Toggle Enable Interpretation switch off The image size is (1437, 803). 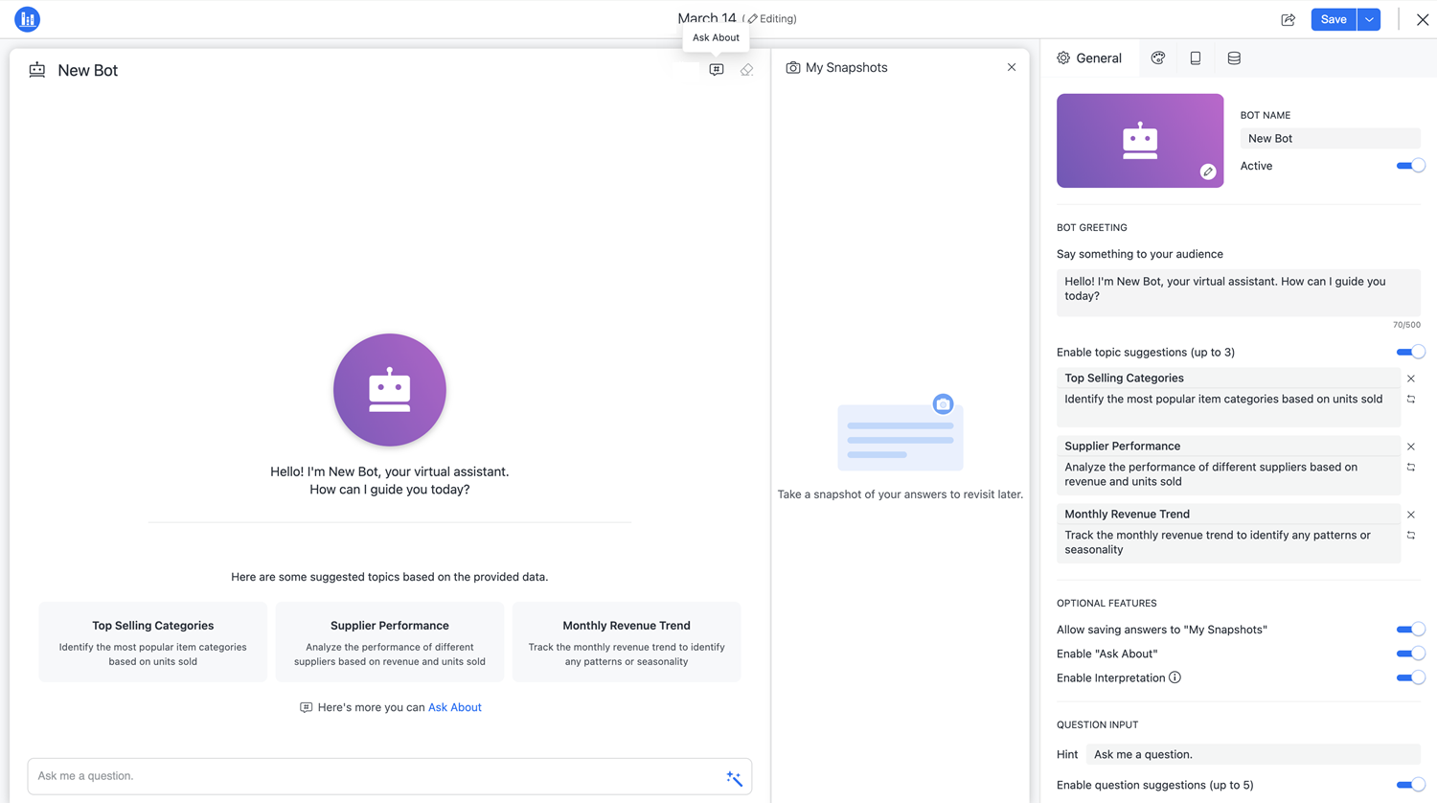[x=1409, y=677]
